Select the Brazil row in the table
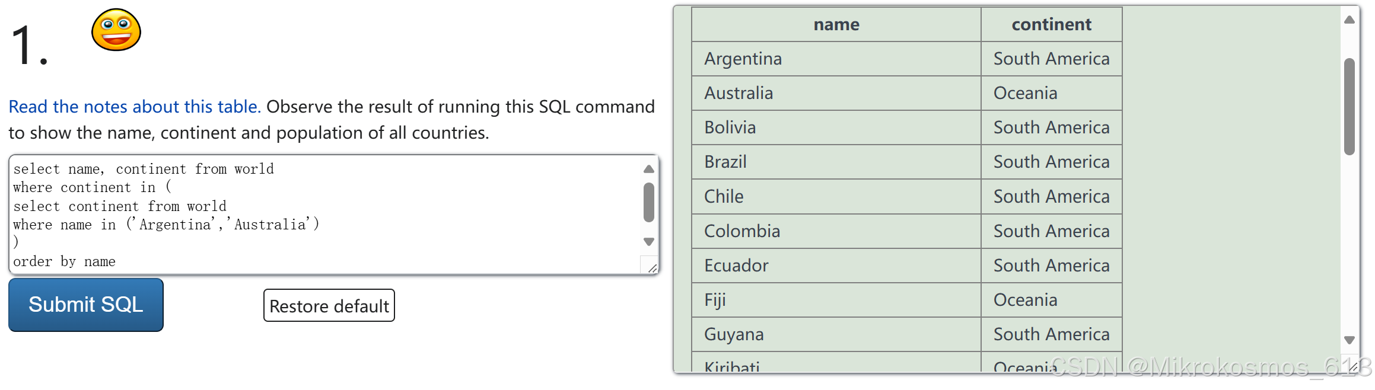 tap(835, 162)
